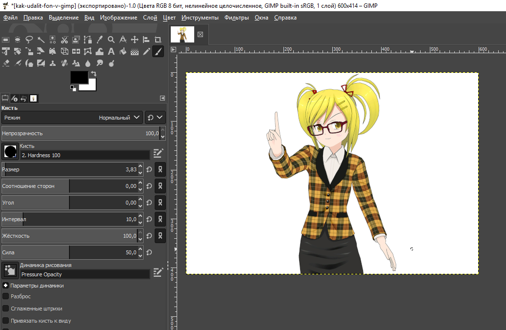Open the tab configuration menu arrow
Screen dimensions: 506x330
(x=162, y=98)
